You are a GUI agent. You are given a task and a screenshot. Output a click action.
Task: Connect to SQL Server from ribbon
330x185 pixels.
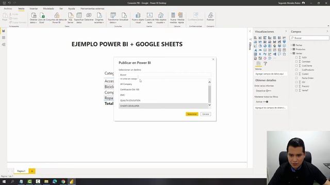coord(71,17)
